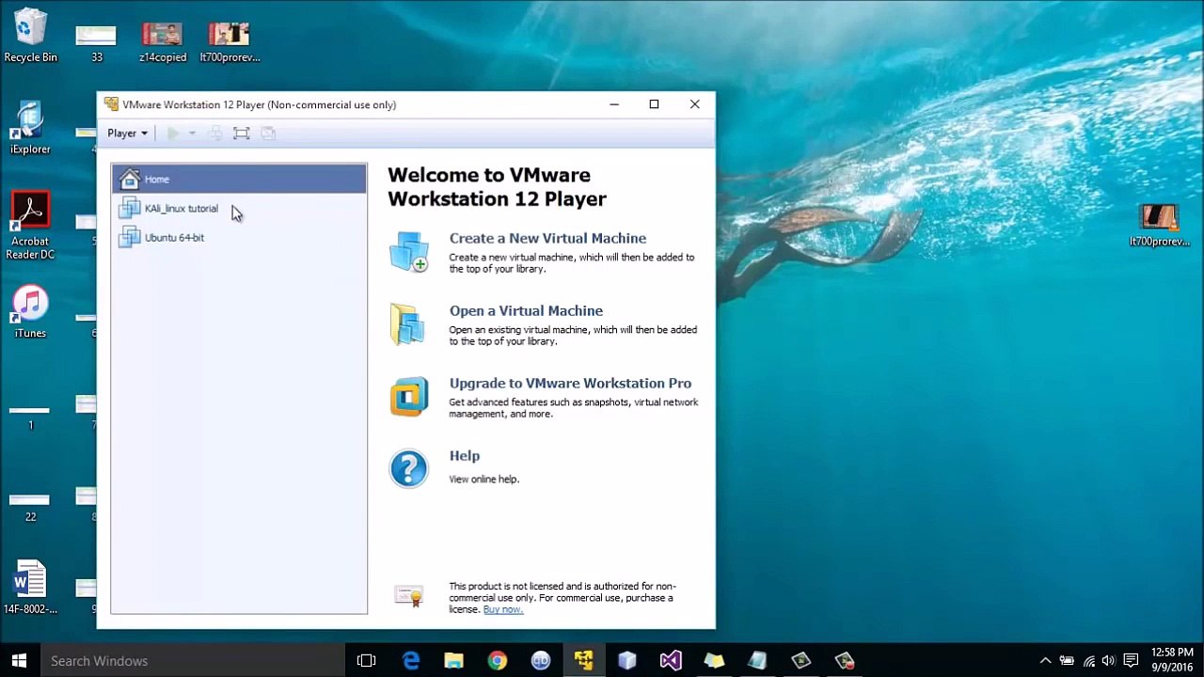
Task: Click Upgrade to VMware Workstation Pro
Action: (570, 384)
